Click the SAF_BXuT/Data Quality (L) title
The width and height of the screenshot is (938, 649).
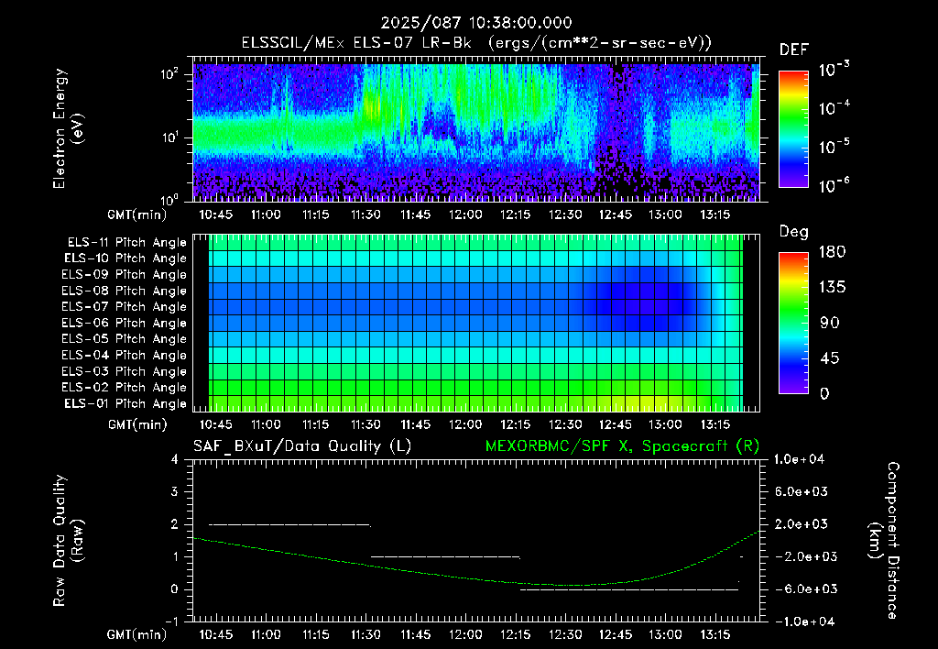click(x=302, y=446)
